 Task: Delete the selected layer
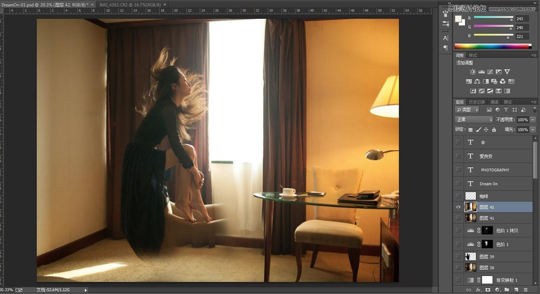[526, 290]
